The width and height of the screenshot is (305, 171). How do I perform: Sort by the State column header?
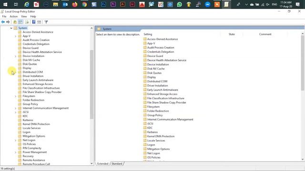[232, 34]
